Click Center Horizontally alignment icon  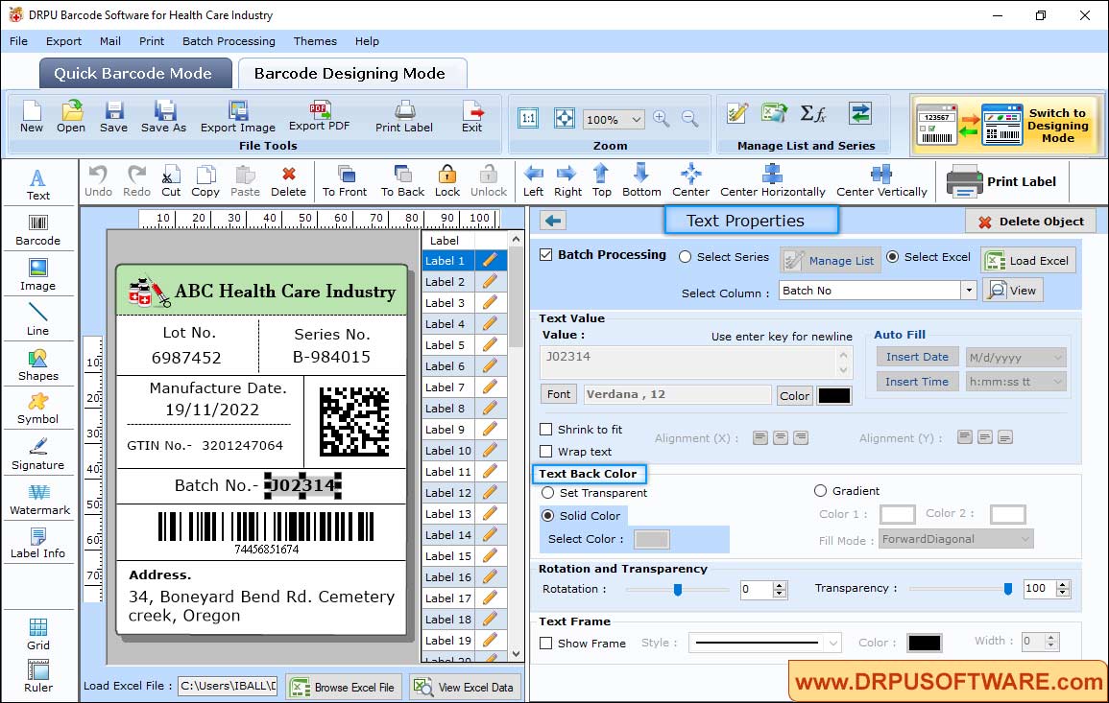(x=772, y=181)
